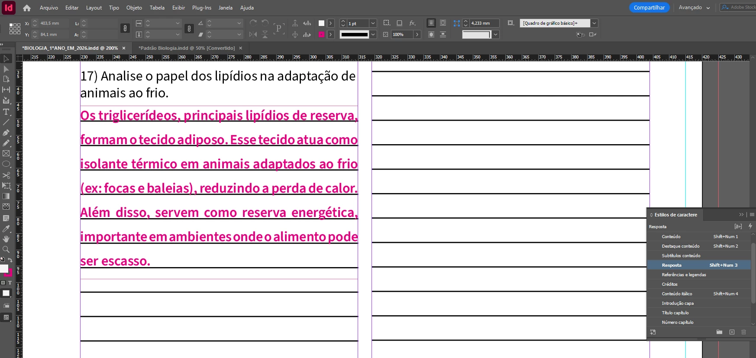Viewport: 756px width, 358px height.
Task: Create new style group folder icon
Action: pos(719,332)
